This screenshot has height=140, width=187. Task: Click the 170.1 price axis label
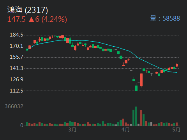[16, 46]
